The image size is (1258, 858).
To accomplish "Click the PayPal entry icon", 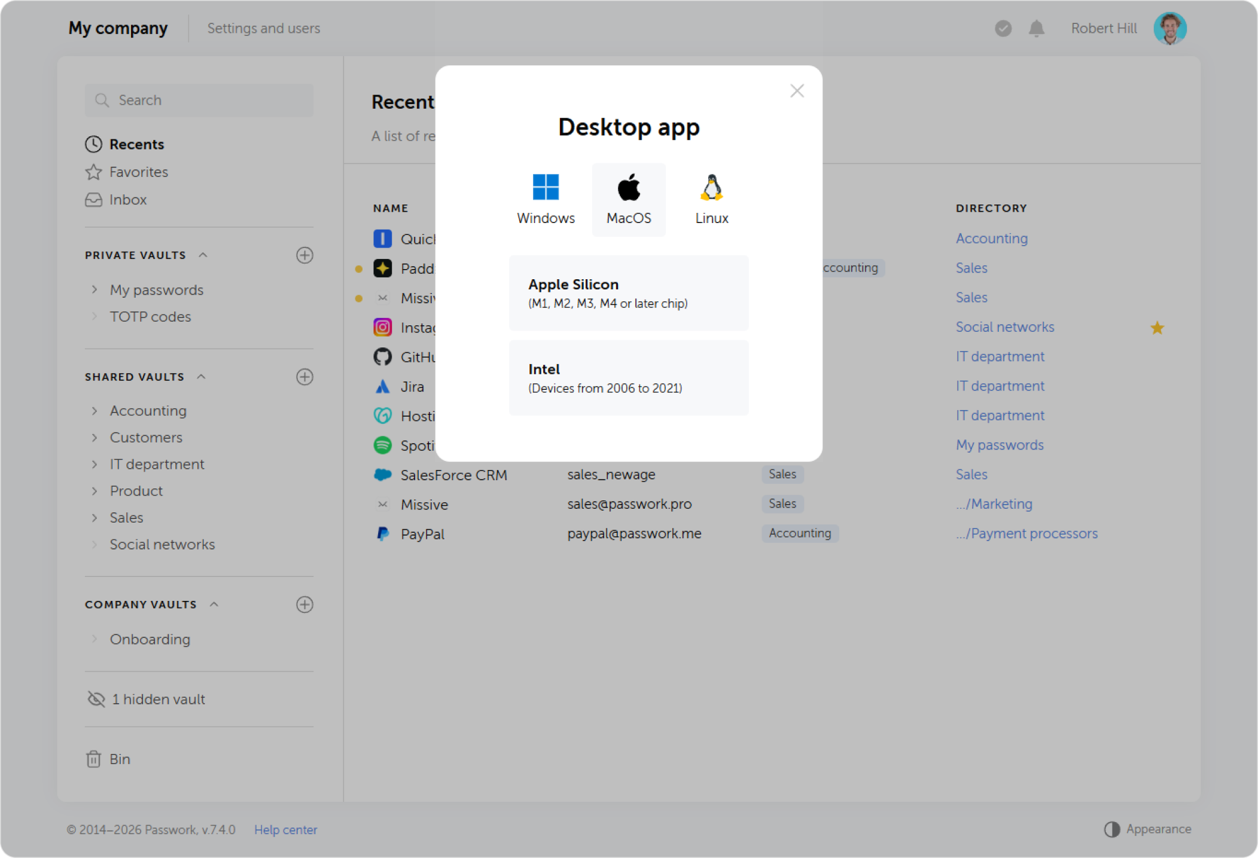I will pyautogui.click(x=383, y=533).
